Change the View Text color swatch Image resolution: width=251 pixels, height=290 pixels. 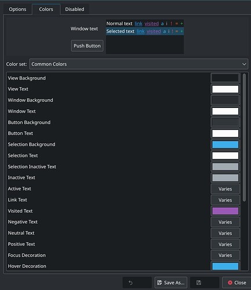[x=225, y=89]
